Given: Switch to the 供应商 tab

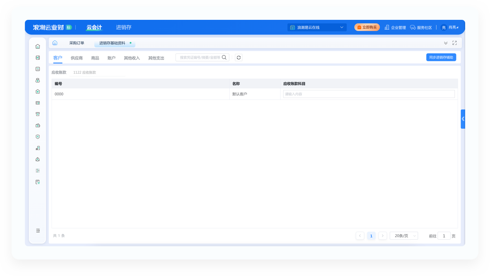Looking at the screenshot, I should (x=77, y=58).
